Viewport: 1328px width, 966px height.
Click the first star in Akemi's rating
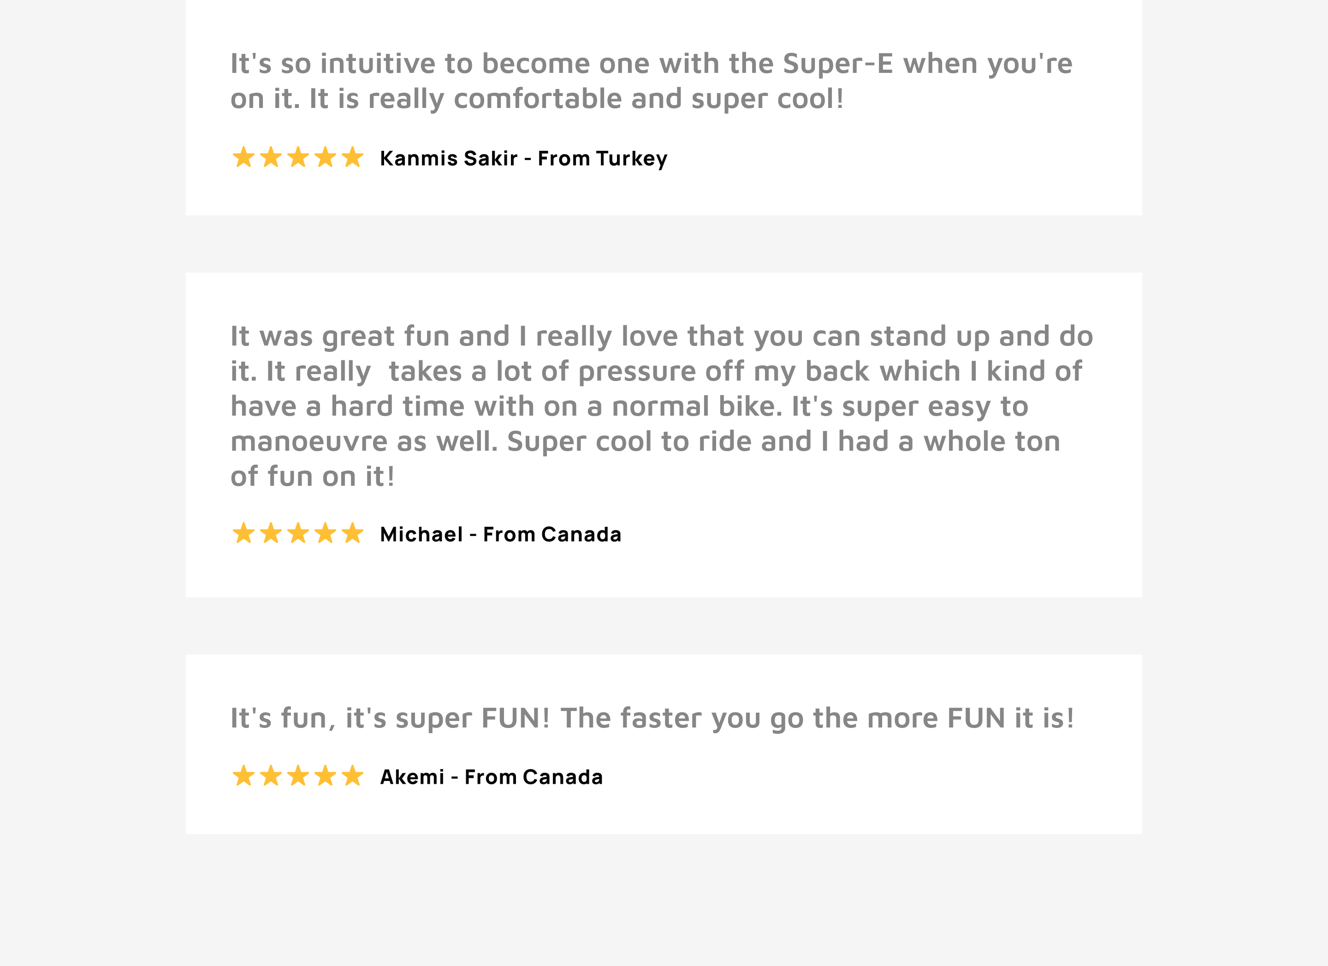click(x=243, y=776)
